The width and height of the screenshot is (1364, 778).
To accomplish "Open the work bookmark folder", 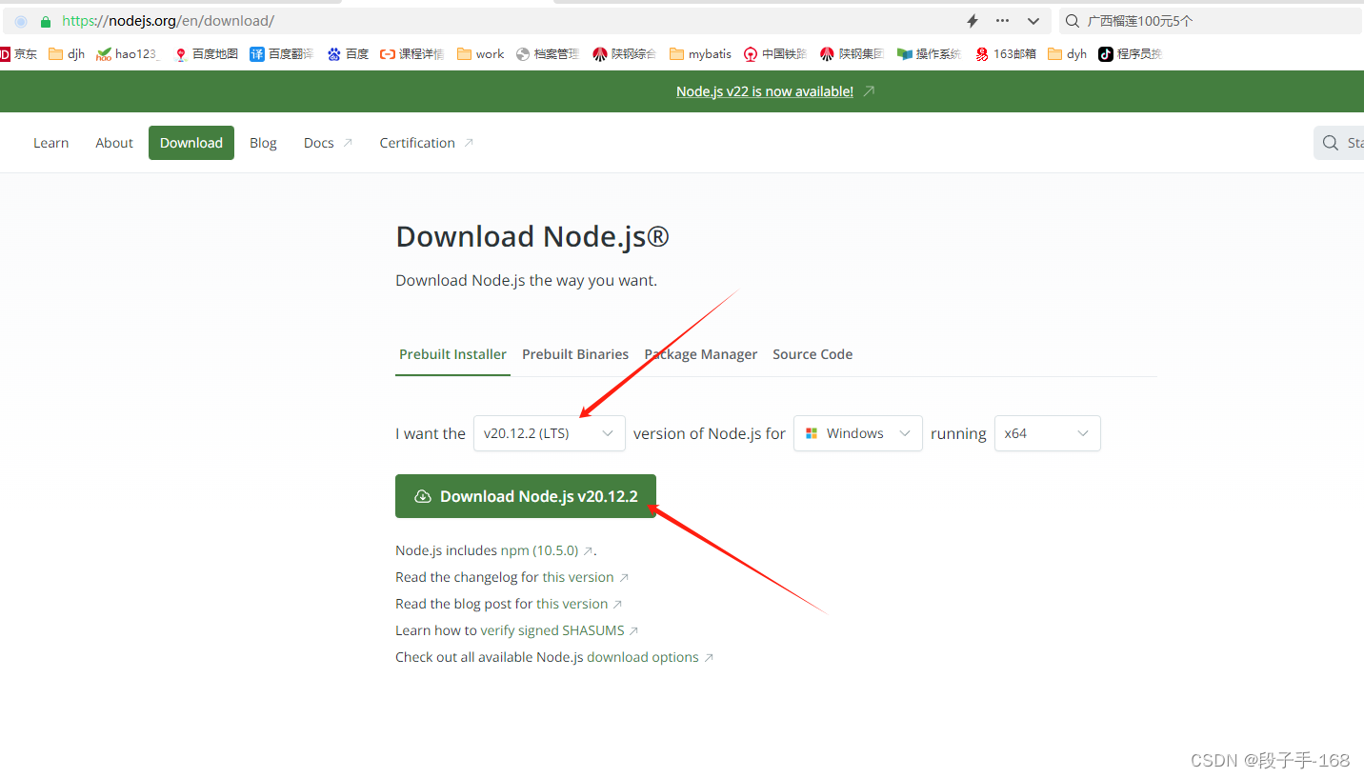I will pos(481,54).
